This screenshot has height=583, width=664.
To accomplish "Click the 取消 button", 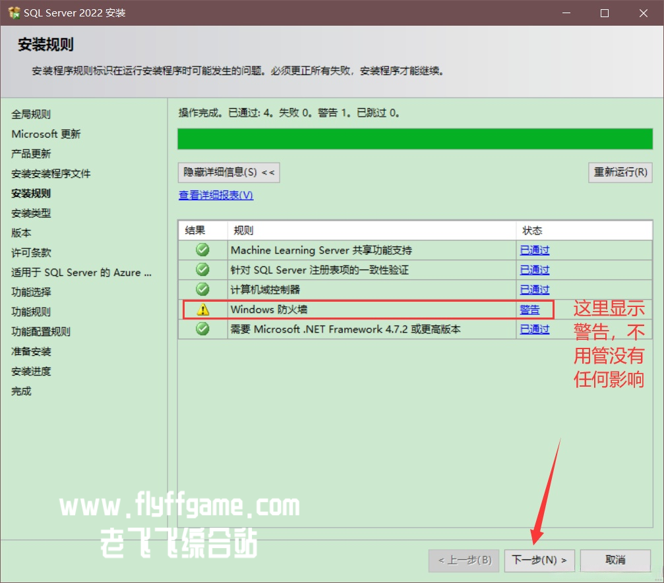I will click(615, 560).
